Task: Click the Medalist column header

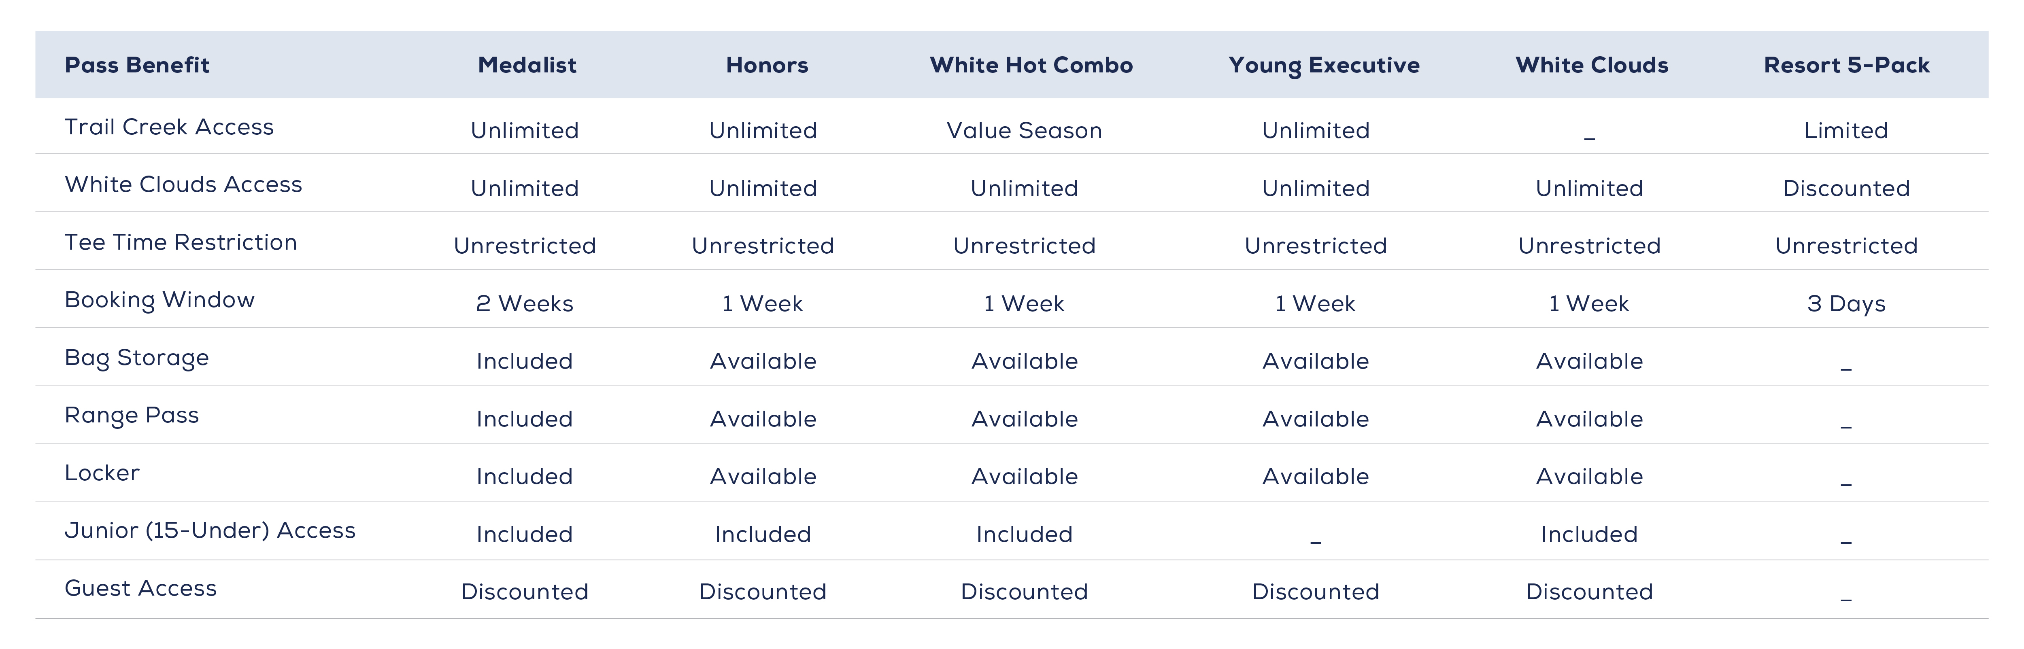Action: coord(526,65)
